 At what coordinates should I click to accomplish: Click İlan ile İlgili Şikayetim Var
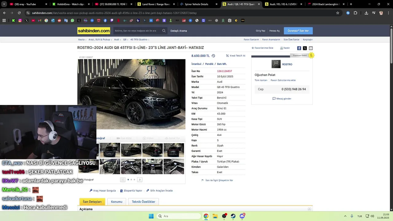[x=217, y=180]
